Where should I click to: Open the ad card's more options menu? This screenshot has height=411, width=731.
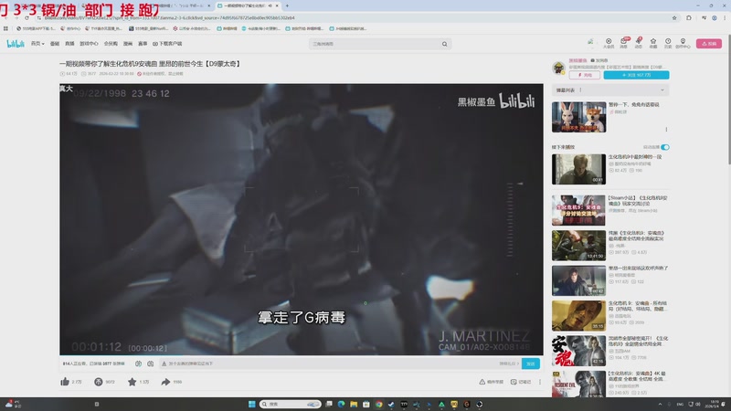point(666,130)
